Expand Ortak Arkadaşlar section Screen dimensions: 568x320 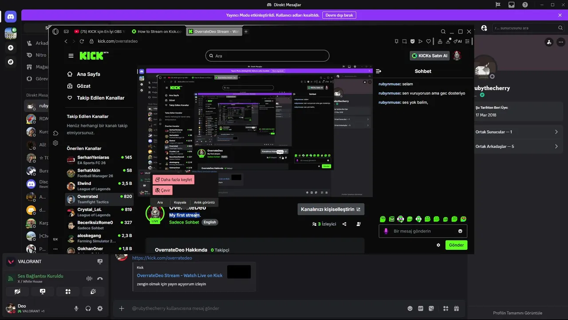pos(517,146)
